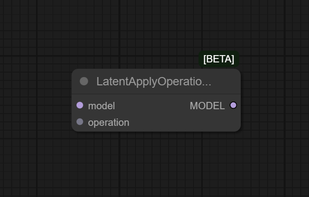Click the "MODEL" output label text
The image size is (309, 197).
[207, 106]
